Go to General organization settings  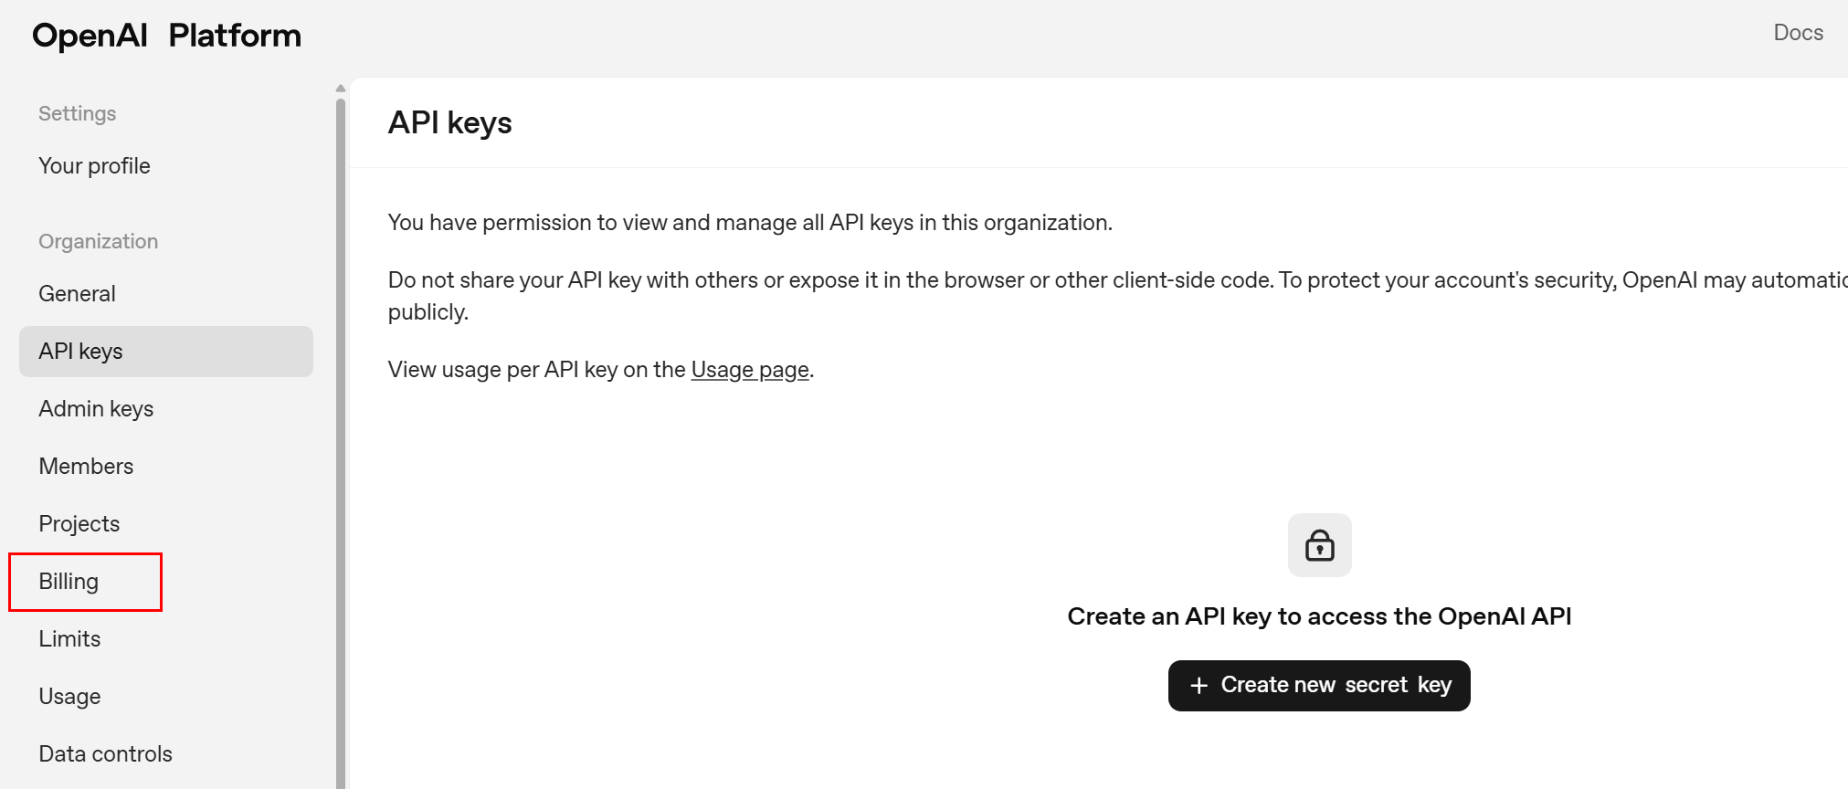77,294
